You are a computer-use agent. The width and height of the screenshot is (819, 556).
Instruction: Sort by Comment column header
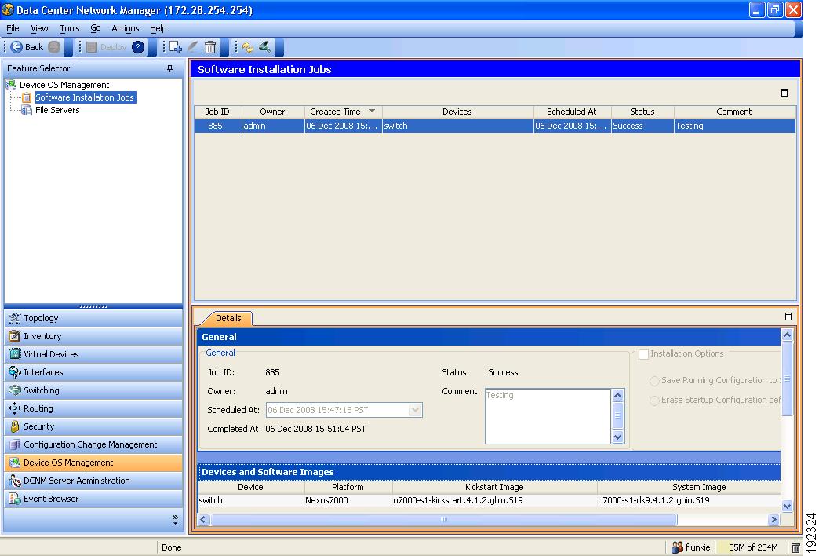pos(734,112)
